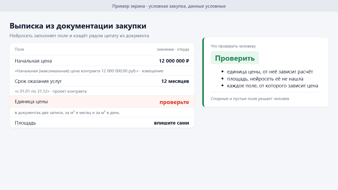This screenshot has width=338, height=190.
Task: Click the quote "«с 01.01 по 31.12» · проект контракта"
Action: click(x=51, y=91)
